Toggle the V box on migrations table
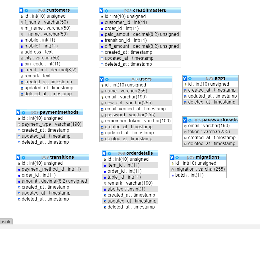260x256 pixels. [172, 158]
